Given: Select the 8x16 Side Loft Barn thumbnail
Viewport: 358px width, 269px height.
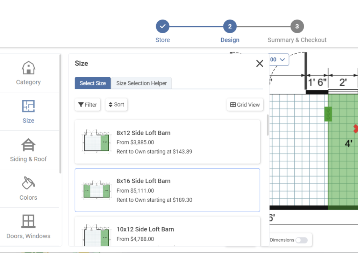Looking at the screenshot, I should (x=96, y=190).
